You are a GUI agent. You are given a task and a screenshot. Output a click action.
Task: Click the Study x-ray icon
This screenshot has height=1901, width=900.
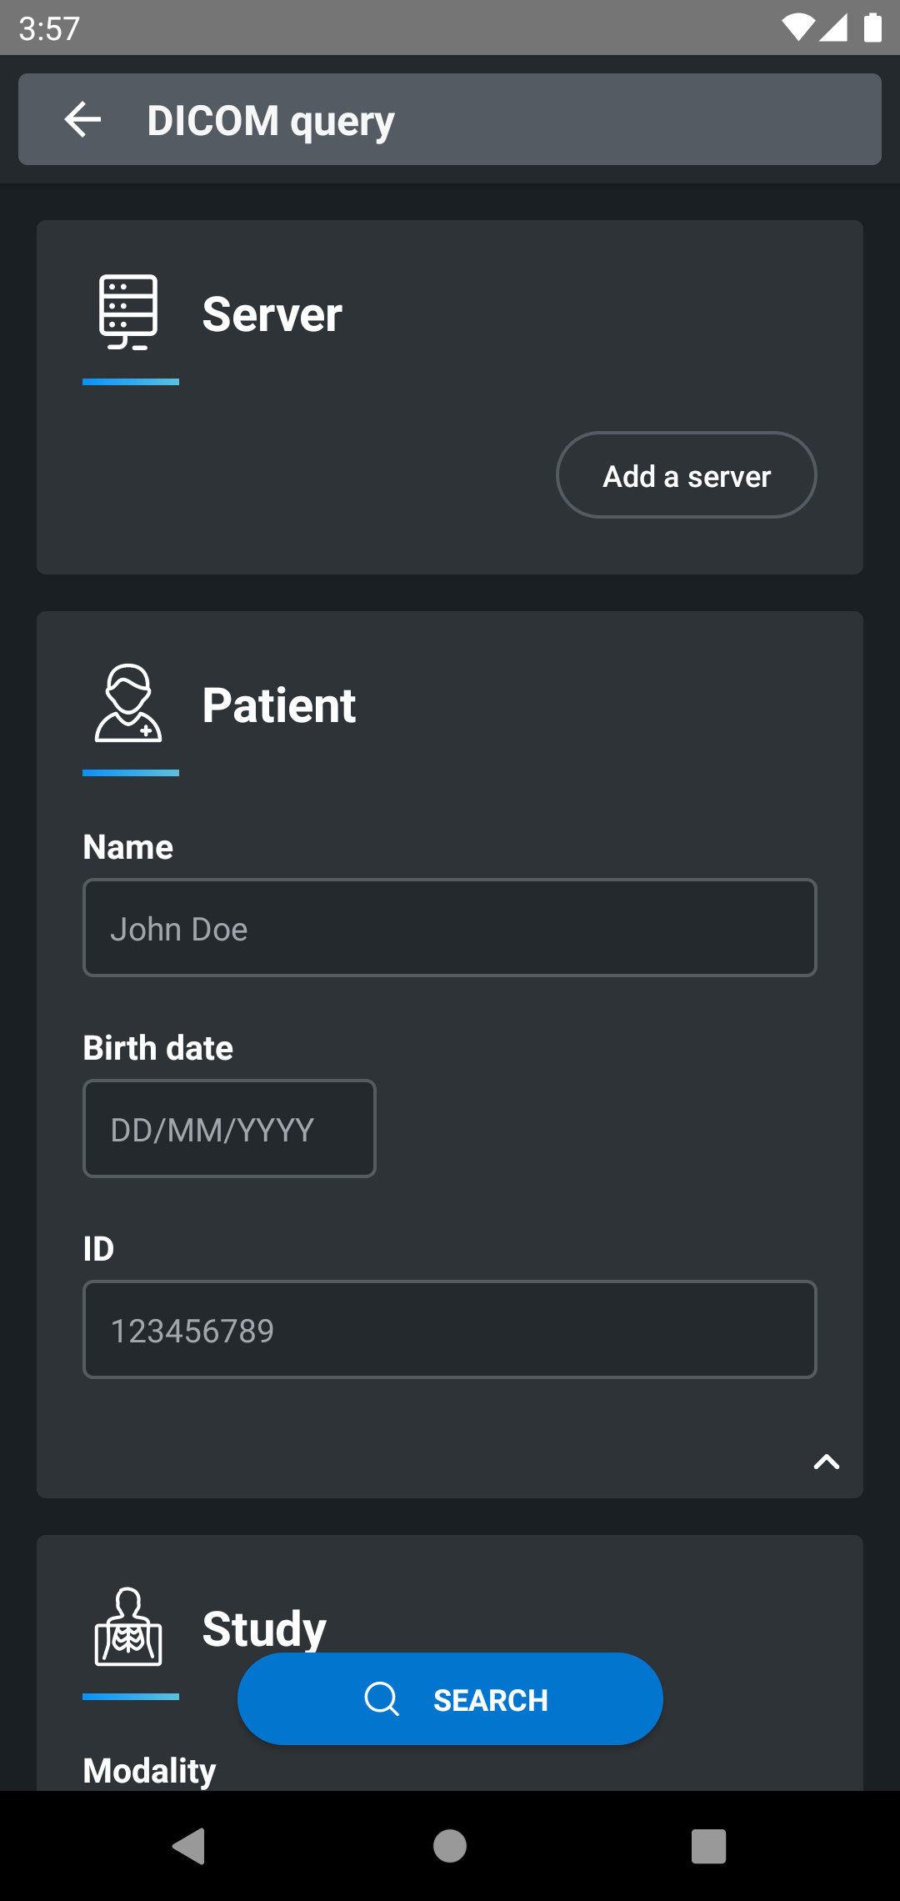pyautogui.click(x=128, y=1627)
